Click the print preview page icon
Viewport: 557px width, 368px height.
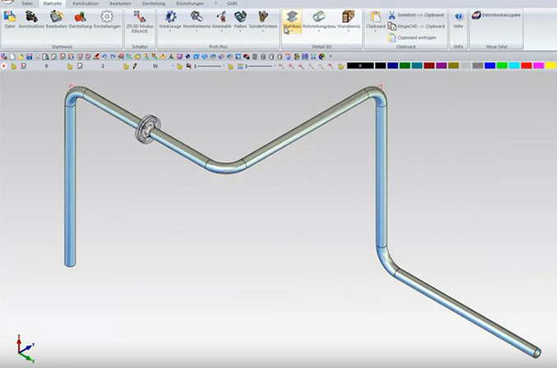click(45, 57)
